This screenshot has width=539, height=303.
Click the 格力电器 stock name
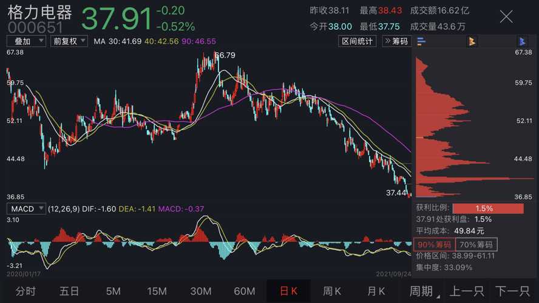(x=39, y=12)
